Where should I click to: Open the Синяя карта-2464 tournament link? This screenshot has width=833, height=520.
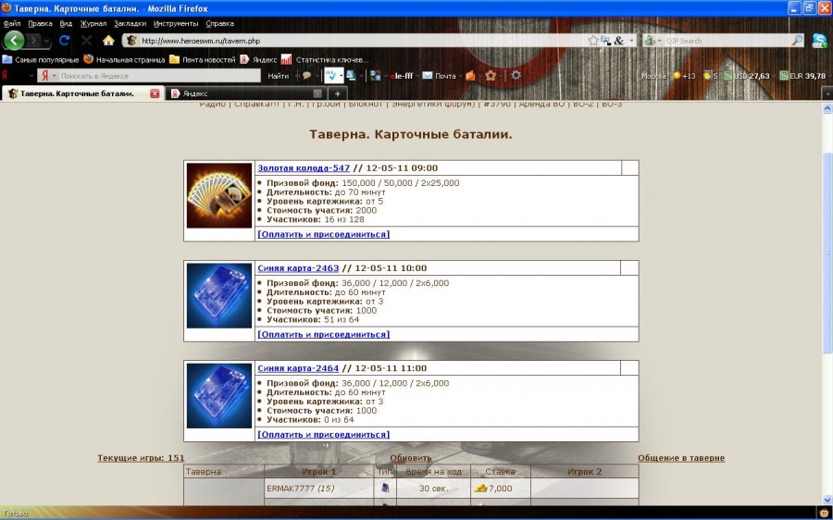tap(298, 368)
